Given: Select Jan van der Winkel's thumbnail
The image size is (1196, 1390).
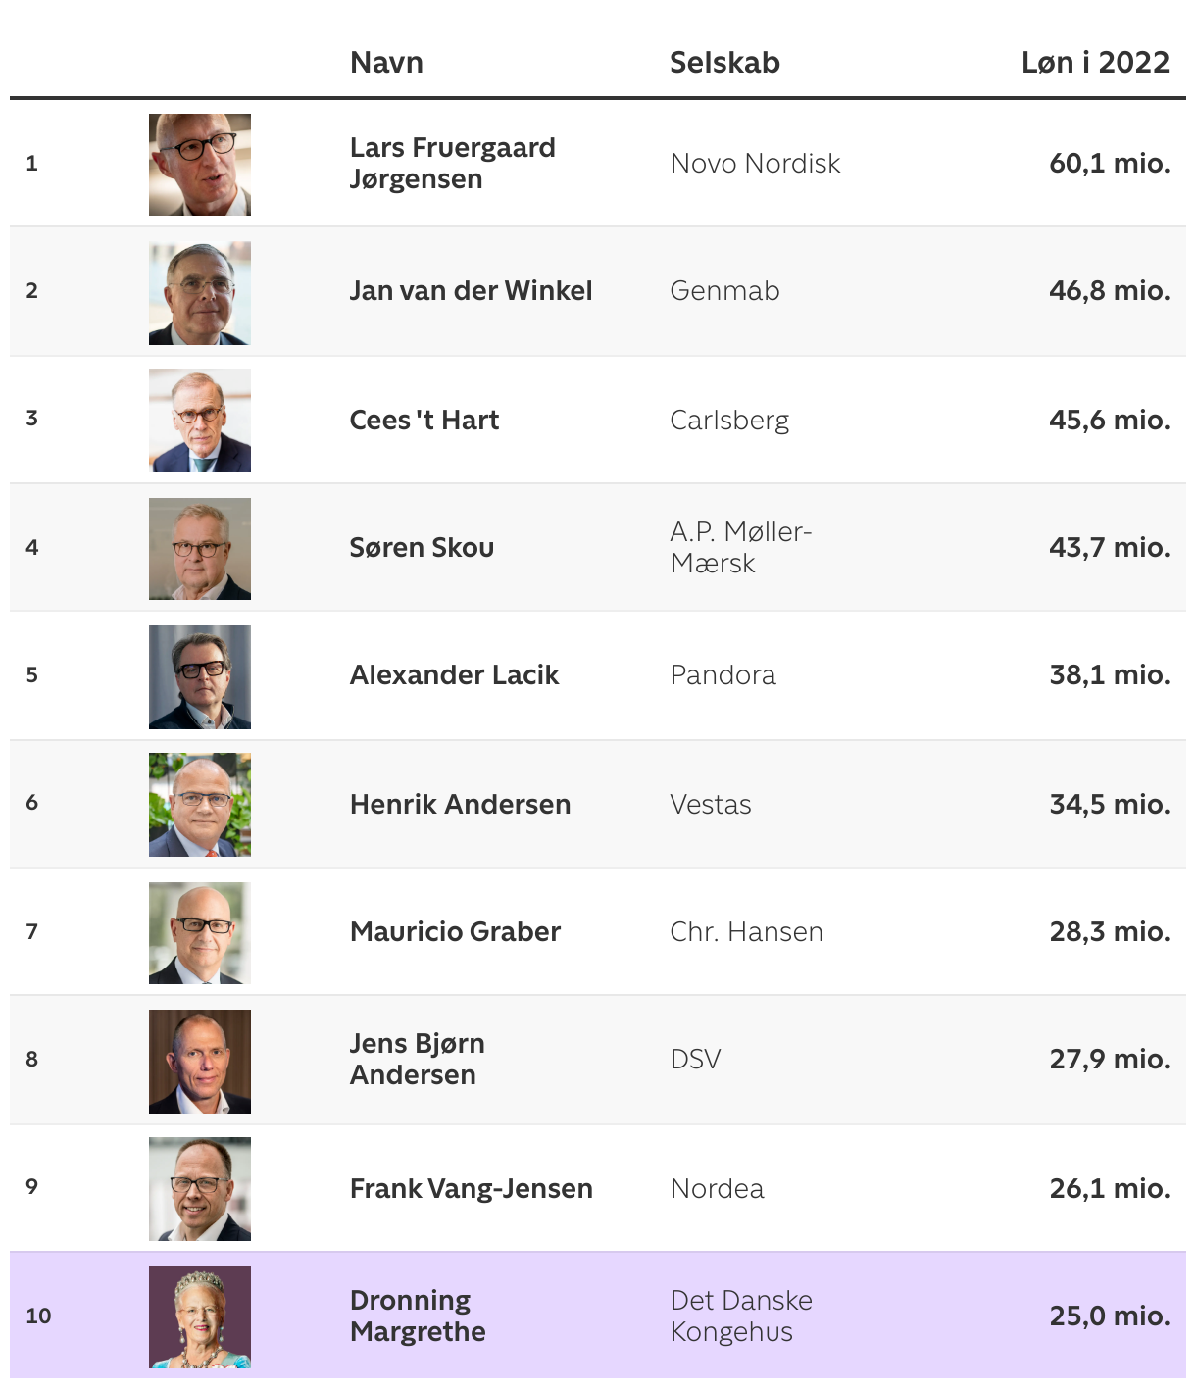Looking at the screenshot, I should point(200,293).
